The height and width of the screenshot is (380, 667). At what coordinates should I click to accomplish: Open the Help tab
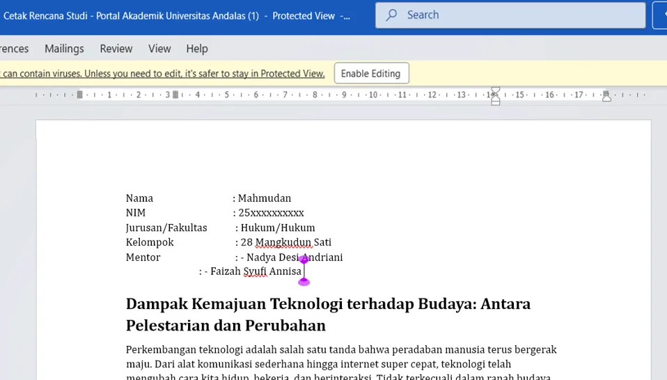[197, 49]
